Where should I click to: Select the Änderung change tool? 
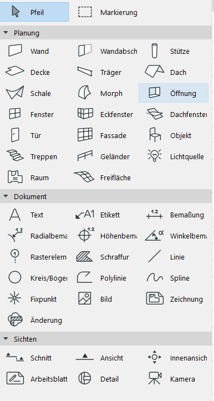pos(34,320)
